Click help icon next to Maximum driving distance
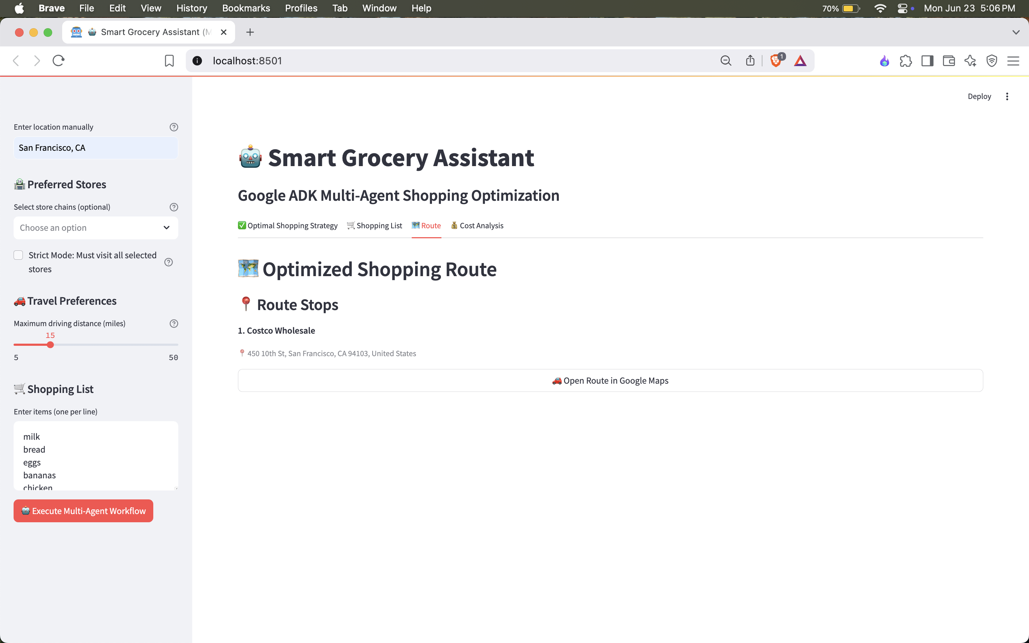This screenshot has height=643, width=1029. [174, 324]
